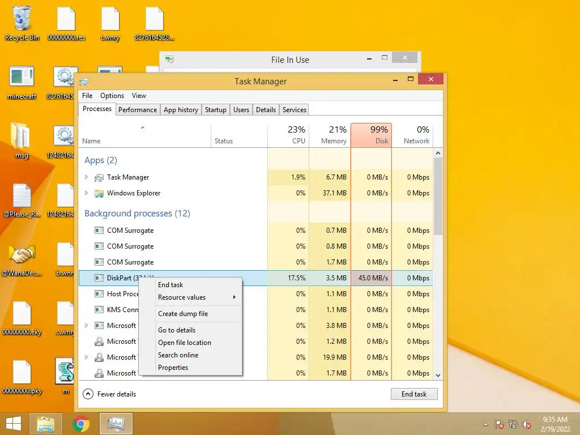Viewport: 580px width, 435px height.
Task: Select the @WanaDec... handshake icon
Action: tap(22, 259)
